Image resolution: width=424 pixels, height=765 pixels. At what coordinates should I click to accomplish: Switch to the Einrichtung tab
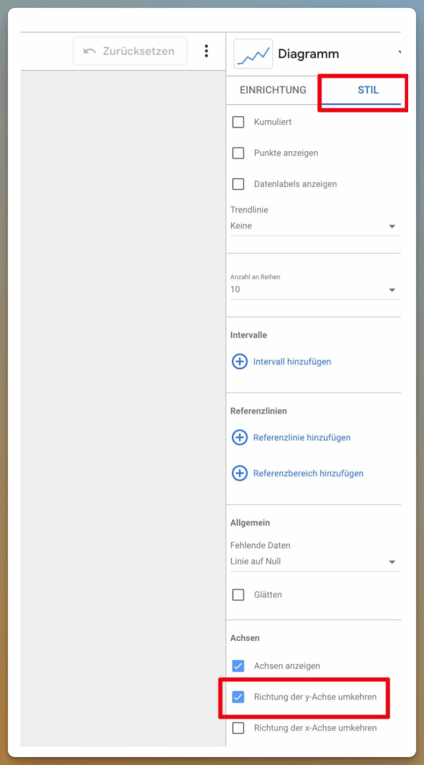pyautogui.click(x=273, y=90)
